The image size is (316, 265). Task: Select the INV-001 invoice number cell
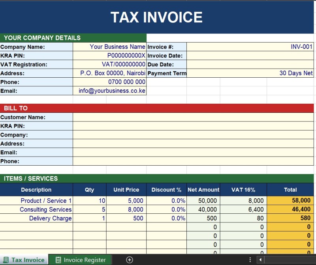(250, 47)
